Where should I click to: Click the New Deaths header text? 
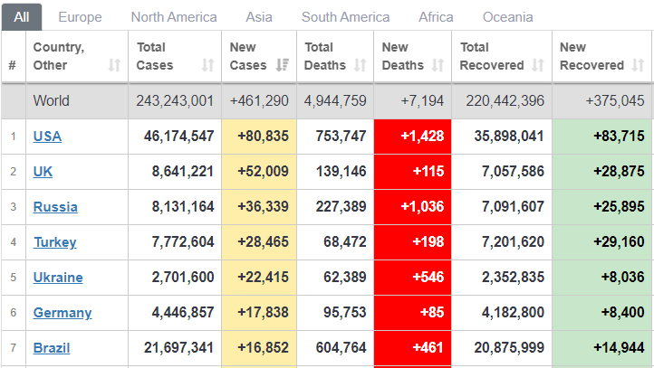coord(402,56)
